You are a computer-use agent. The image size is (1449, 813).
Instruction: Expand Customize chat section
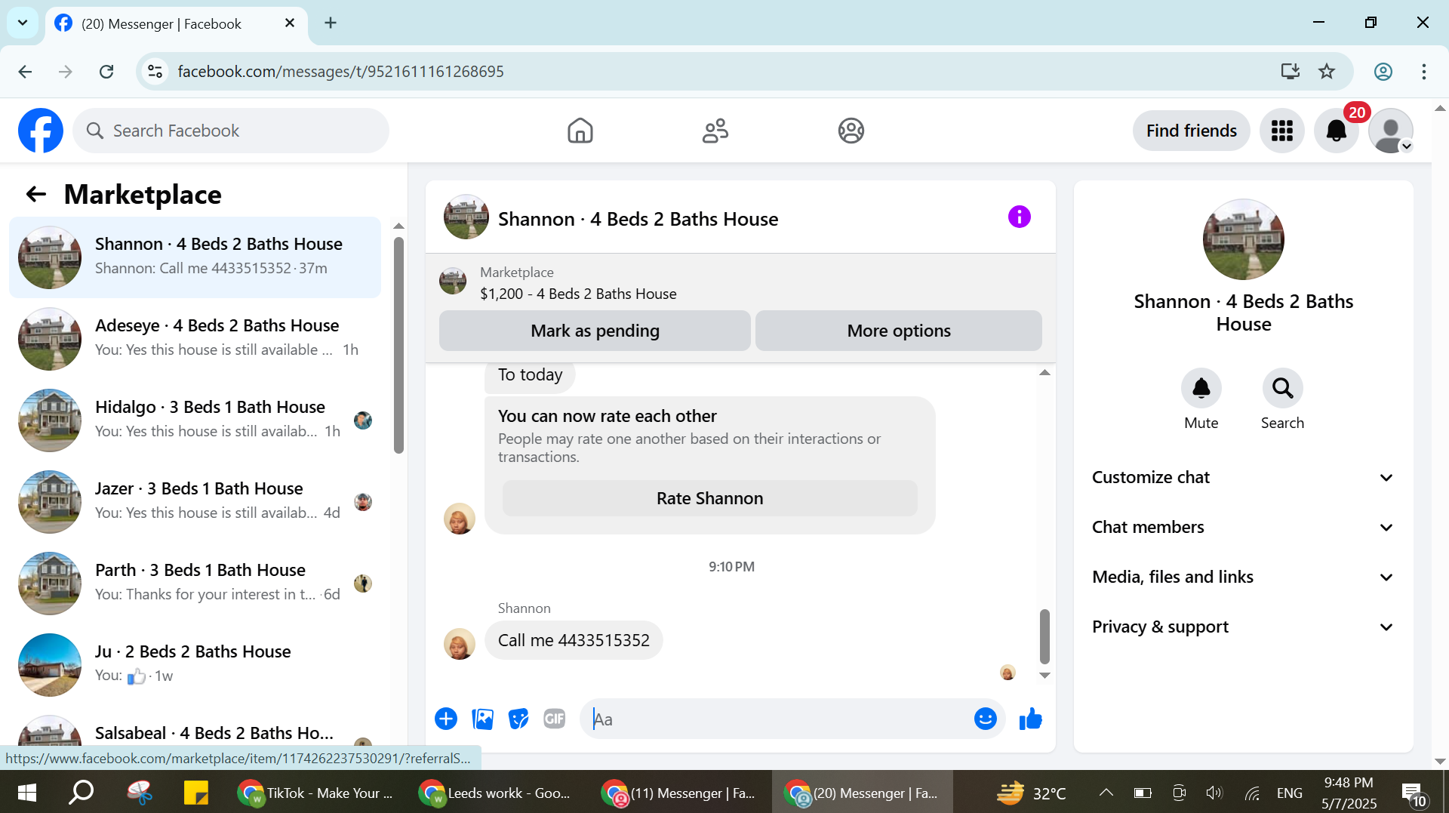coord(1243,477)
